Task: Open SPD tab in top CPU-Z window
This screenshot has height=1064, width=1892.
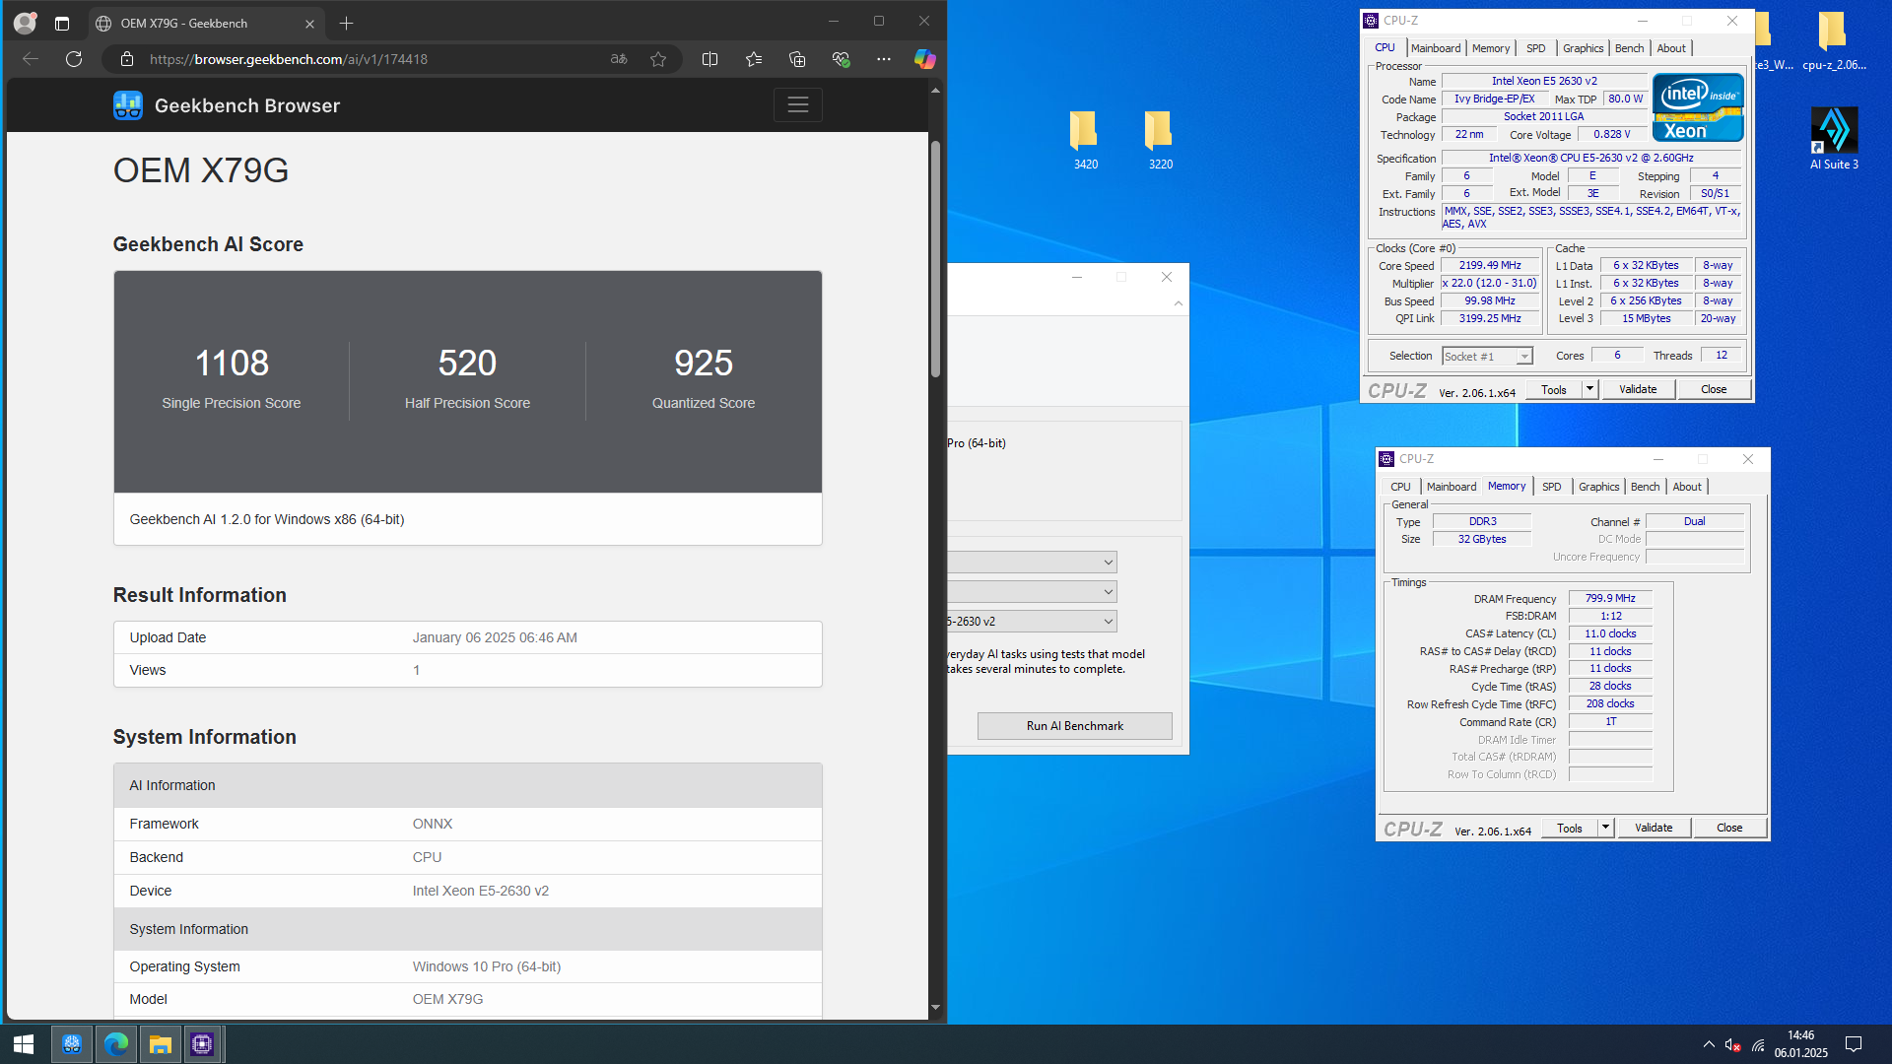Action: [1535, 48]
